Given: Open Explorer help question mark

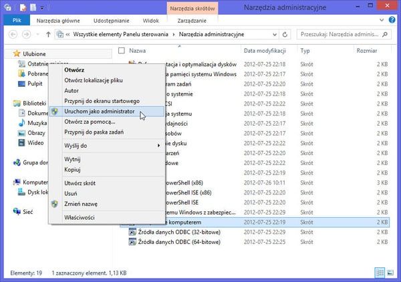Looking at the screenshot, I should coord(392,19).
